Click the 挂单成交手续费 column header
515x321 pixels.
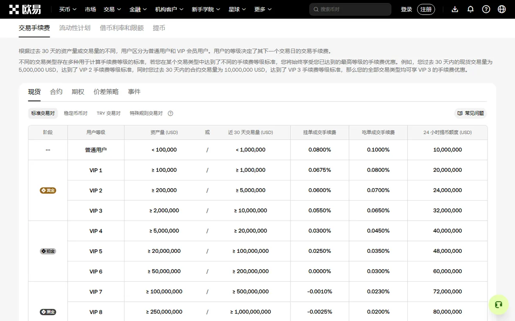(320, 132)
